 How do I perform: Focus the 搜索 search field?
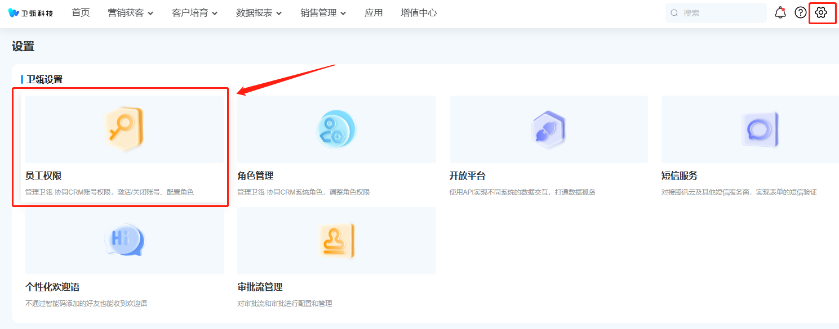(x=716, y=13)
